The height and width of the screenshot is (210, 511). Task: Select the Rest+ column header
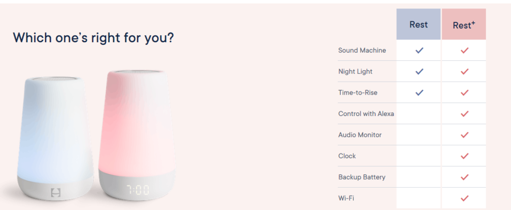click(x=464, y=24)
